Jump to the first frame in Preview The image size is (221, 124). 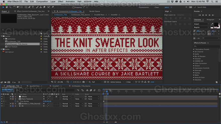(x=200, y=15)
